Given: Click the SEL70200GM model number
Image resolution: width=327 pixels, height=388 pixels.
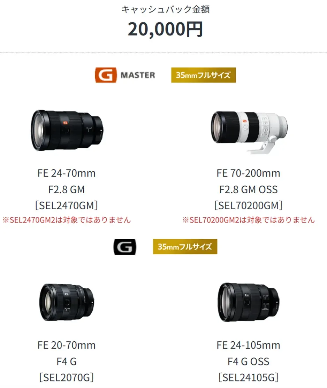Looking at the screenshot, I should tap(248, 205).
